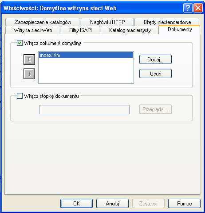205x213 pixels.
Task: Move index.htm up with the arrow button
Action: click(29, 60)
